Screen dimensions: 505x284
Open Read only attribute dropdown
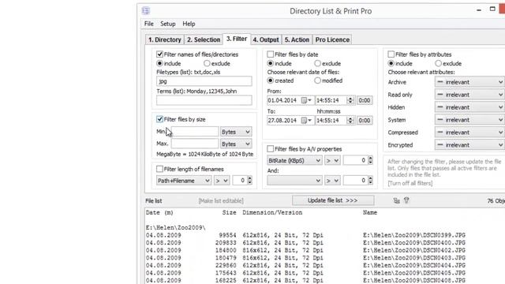pyautogui.click(x=469, y=95)
